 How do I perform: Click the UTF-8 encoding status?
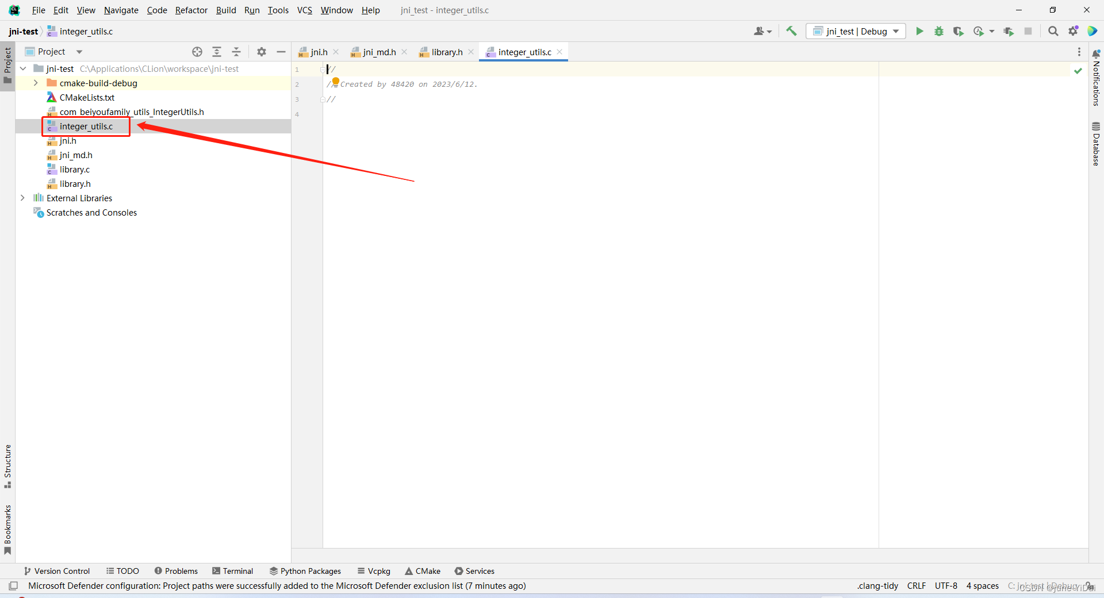946,586
